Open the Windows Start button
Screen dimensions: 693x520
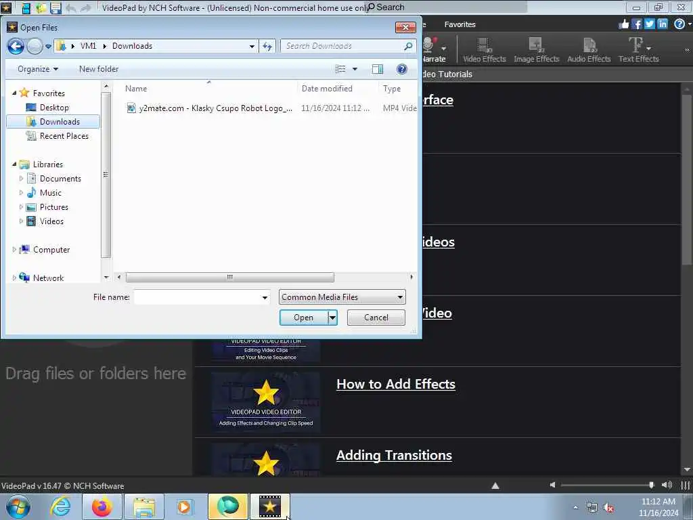pyautogui.click(x=18, y=506)
